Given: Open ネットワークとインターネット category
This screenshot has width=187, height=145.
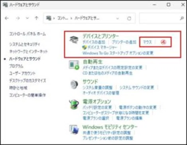Looking at the screenshot, I should coord(28,52).
